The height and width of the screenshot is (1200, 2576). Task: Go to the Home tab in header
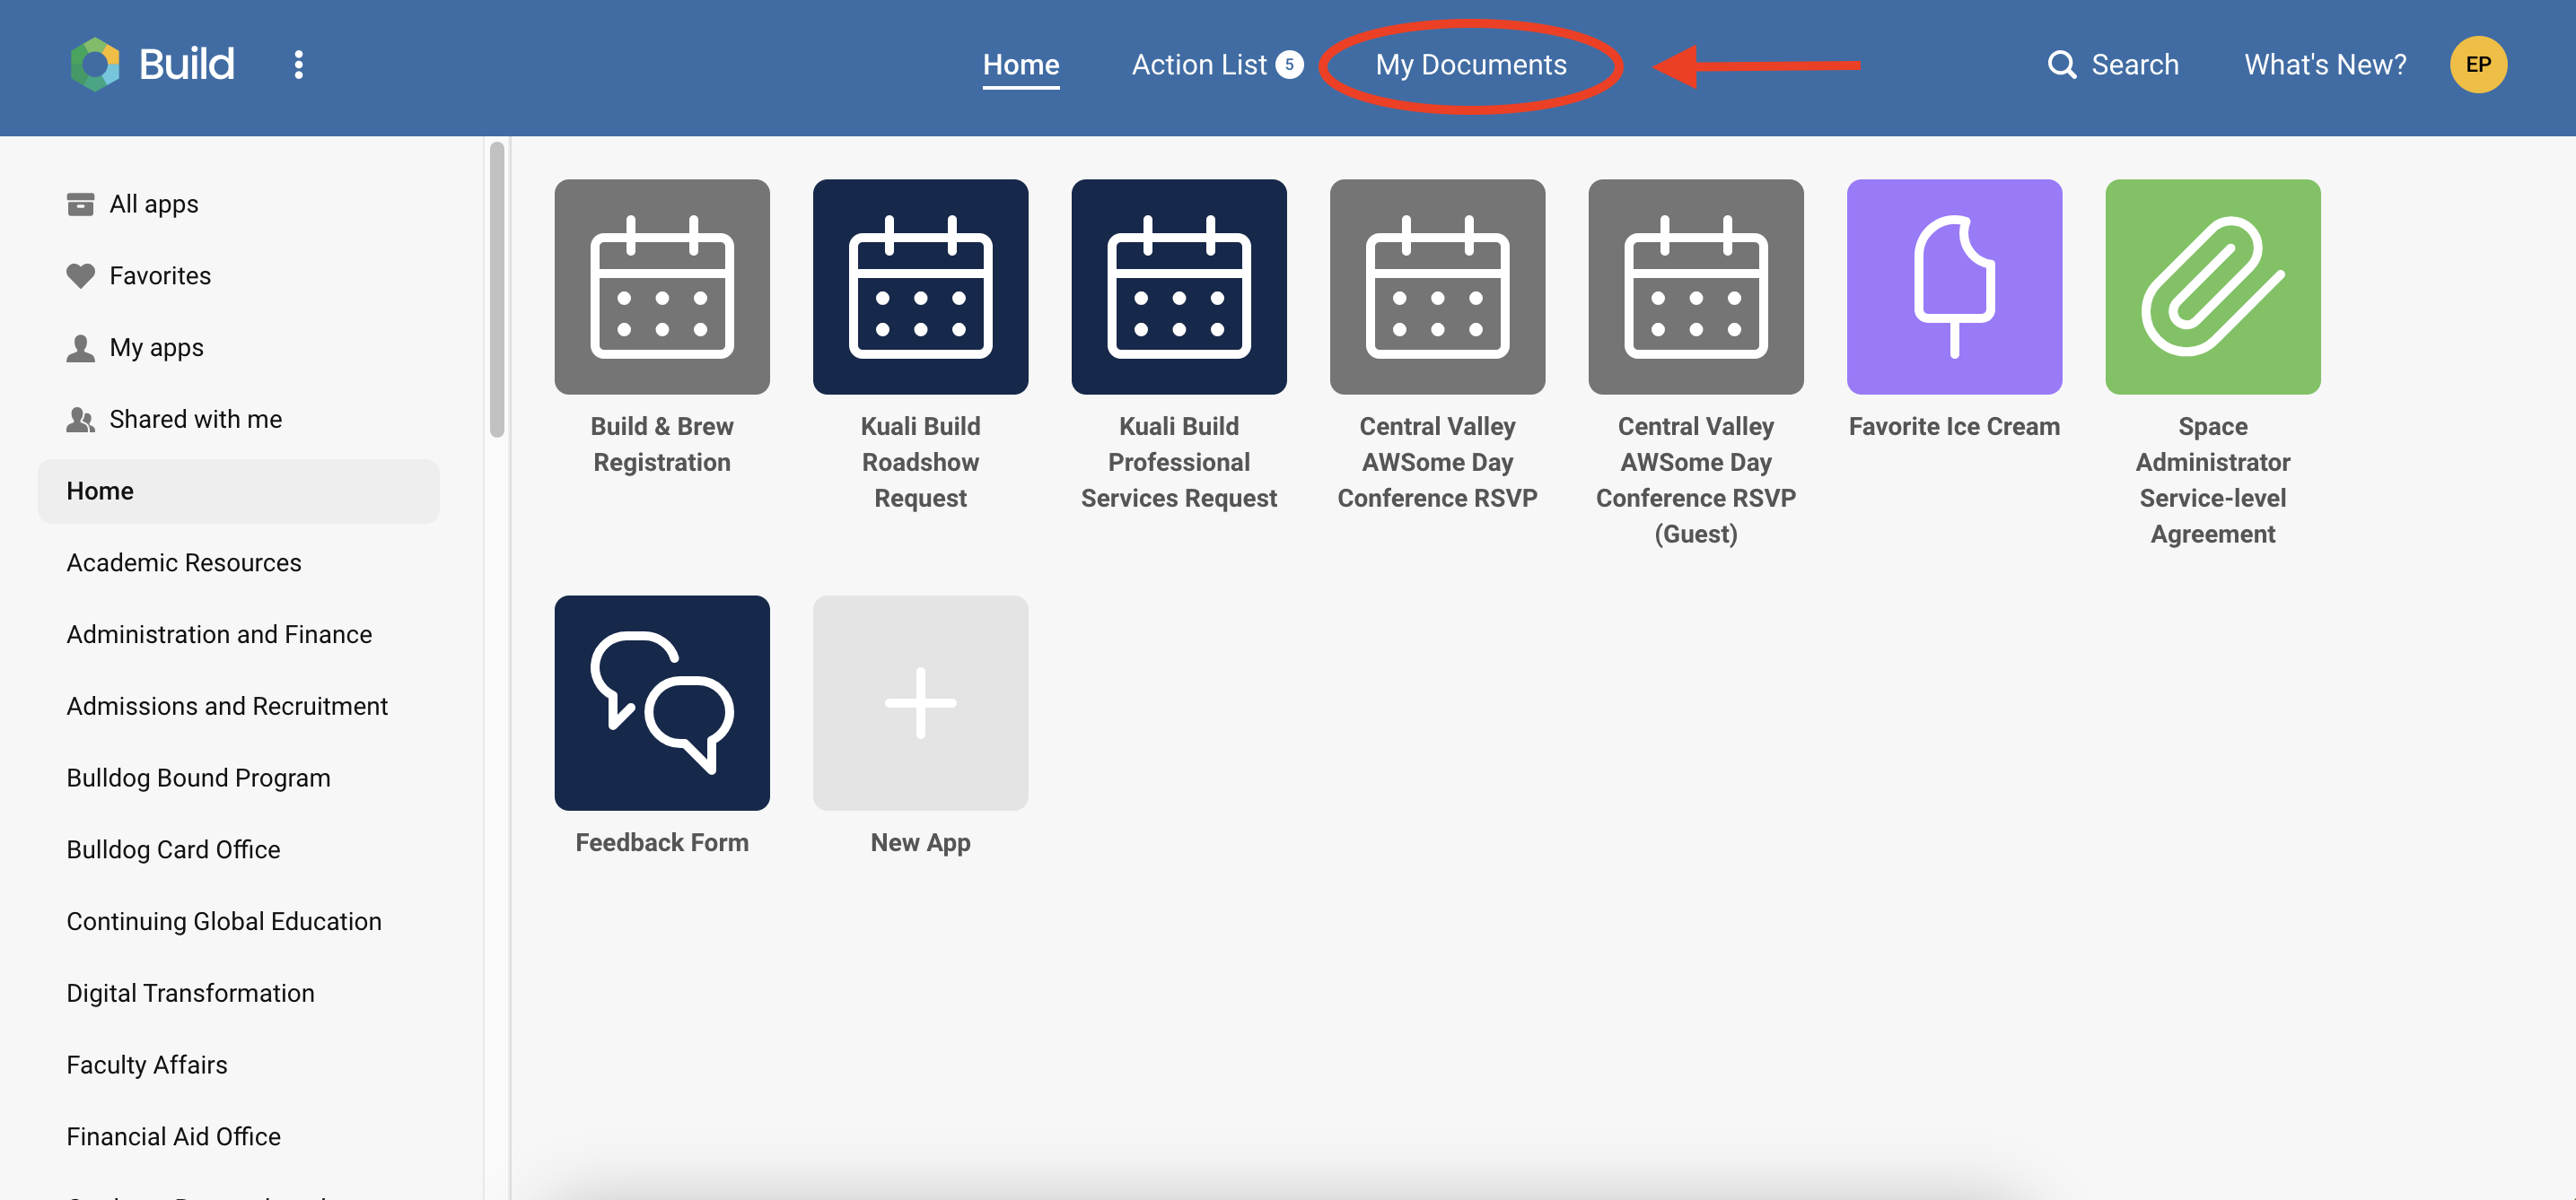click(1021, 65)
